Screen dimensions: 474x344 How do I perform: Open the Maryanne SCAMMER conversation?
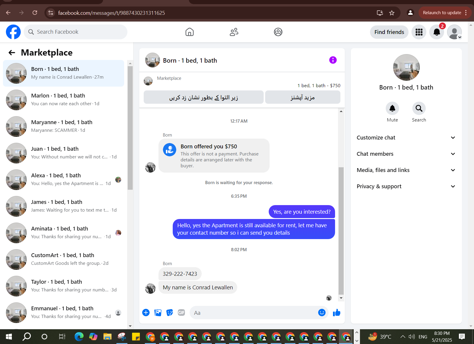[x=64, y=126]
